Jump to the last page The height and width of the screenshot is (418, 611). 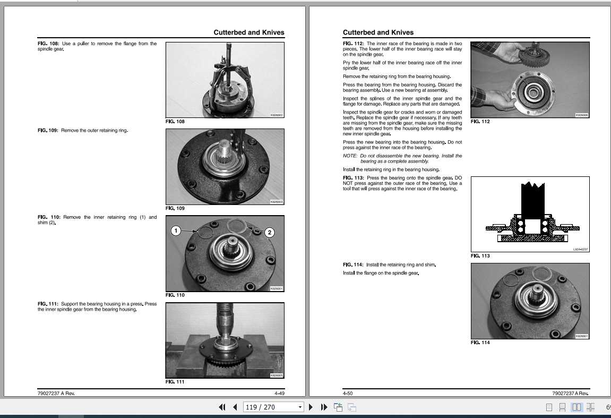tap(324, 407)
